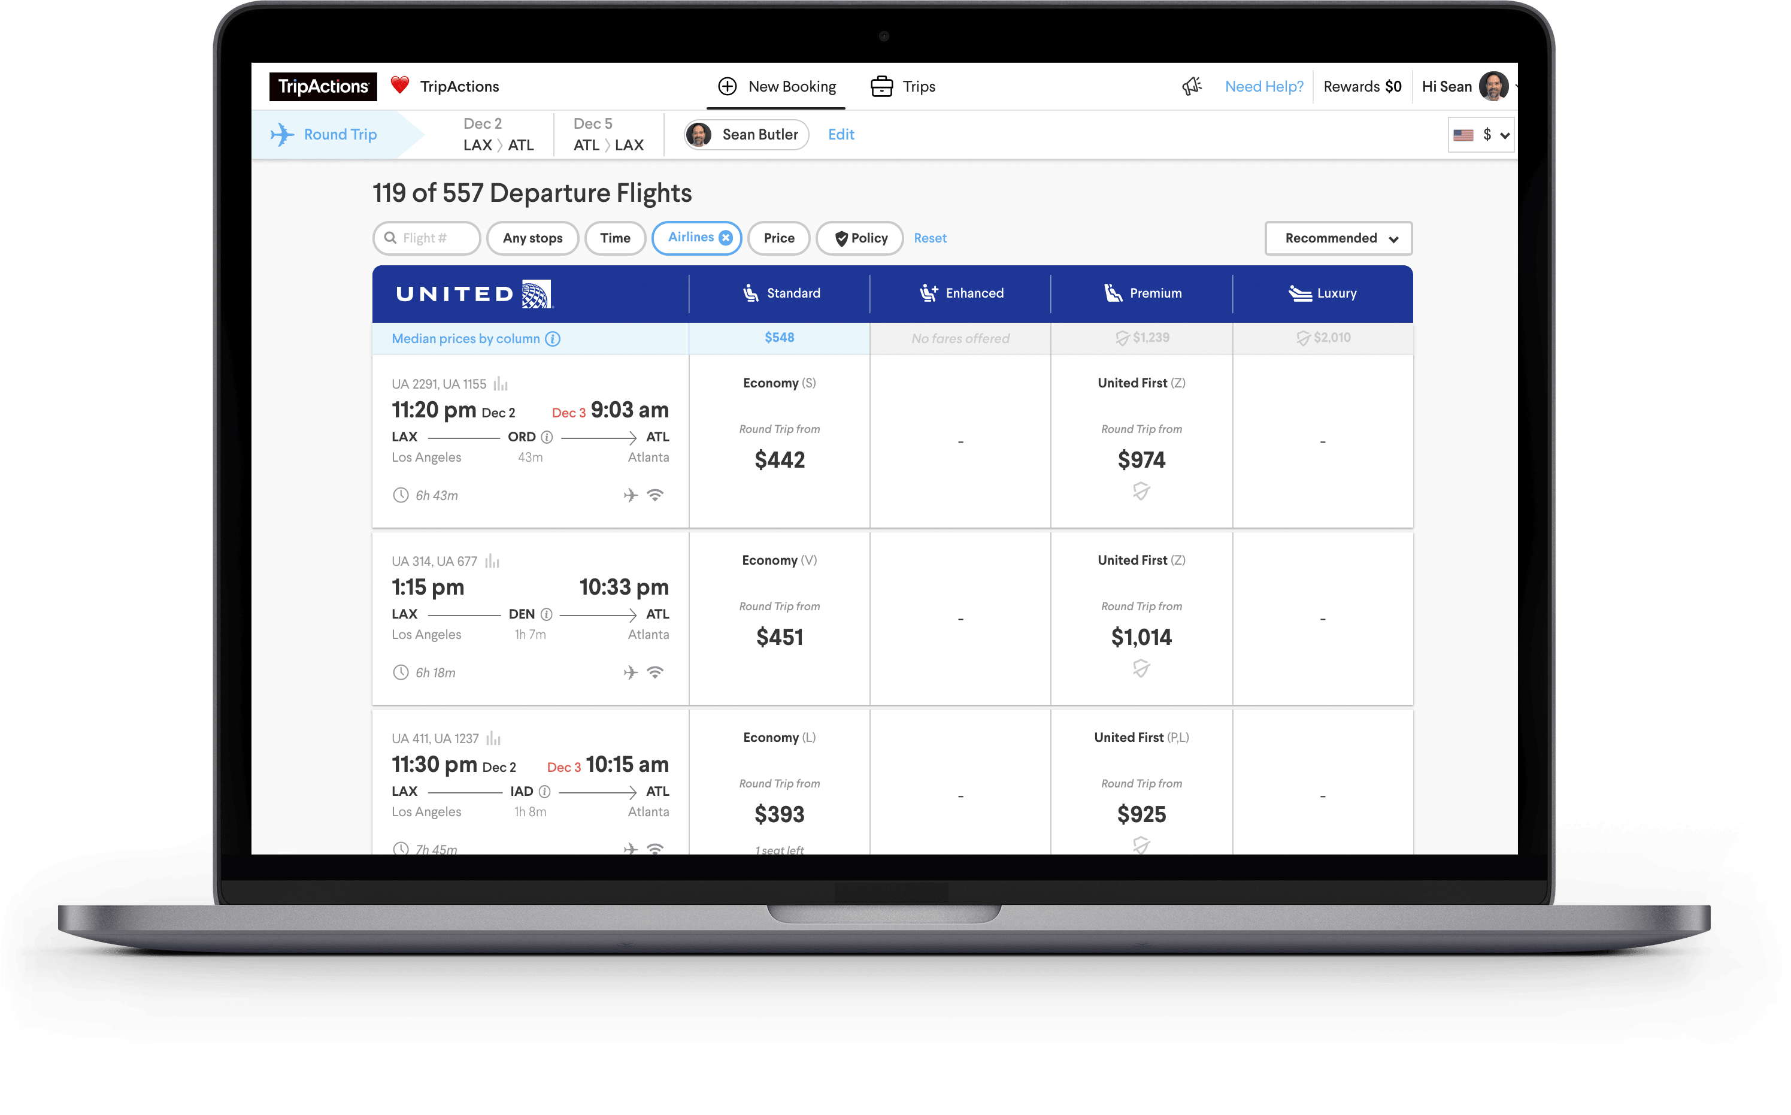1791x1115 pixels.
Task: Click the median prices info icon
Action: click(x=553, y=339)
